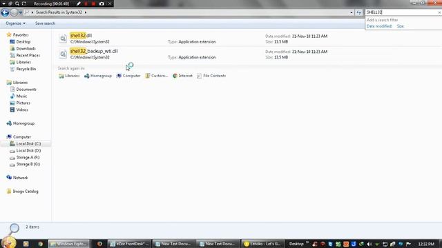The image size is (442, 248).
Task: Click Save search in the toolbar
Action: pos(45,23)
